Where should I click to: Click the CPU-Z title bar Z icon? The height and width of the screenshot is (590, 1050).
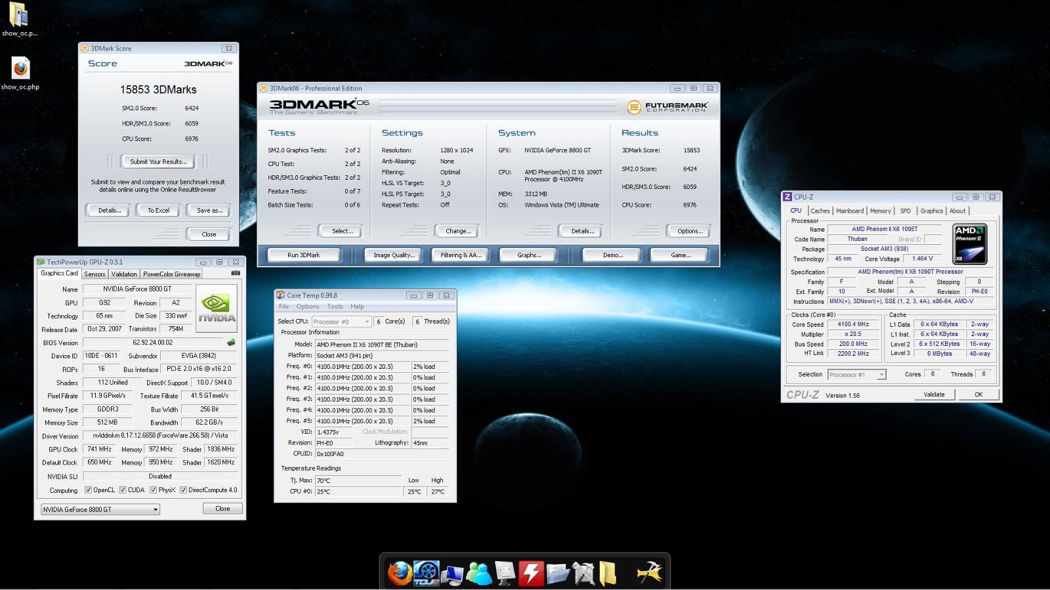(x=787, y=197)
